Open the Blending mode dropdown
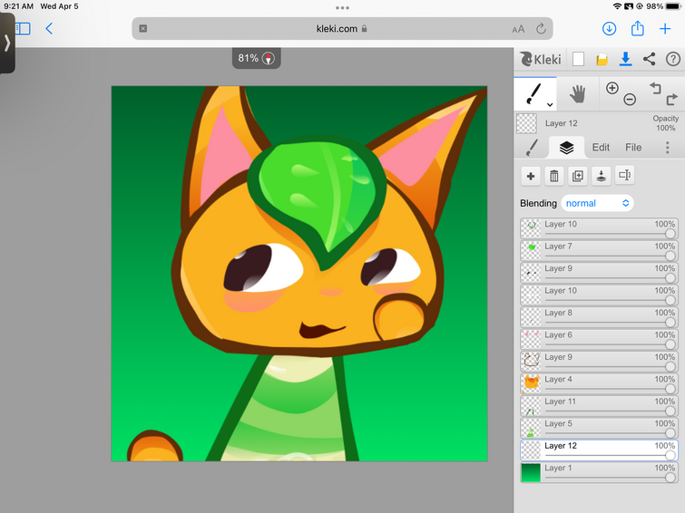685x513 pixels. click(597, 203)
